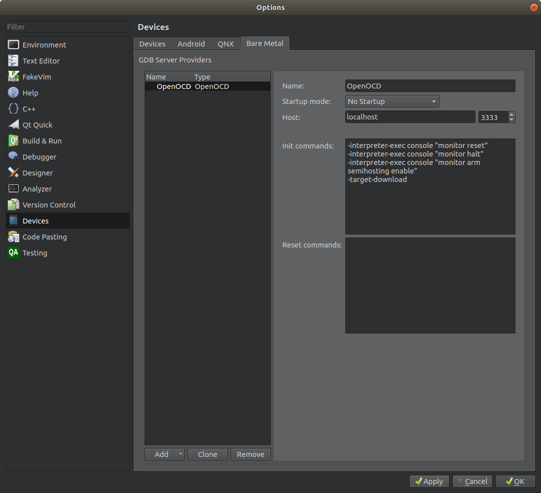
Task: Click the Debugger bug icon
Action: 14,157
